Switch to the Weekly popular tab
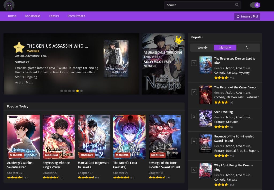The image size is (274, 190). click(x=203, y=48)
